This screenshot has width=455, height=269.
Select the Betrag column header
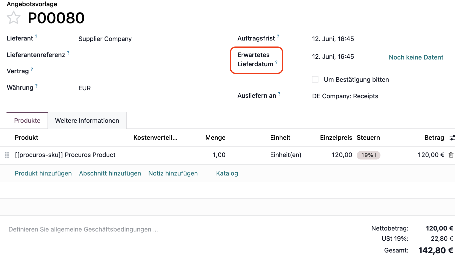coord(434,137)
